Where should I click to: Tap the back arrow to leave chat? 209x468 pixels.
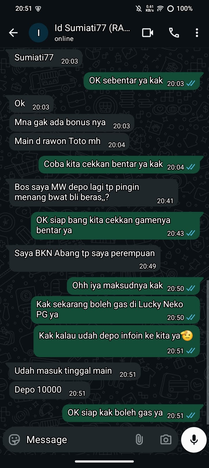coord(13,33)
